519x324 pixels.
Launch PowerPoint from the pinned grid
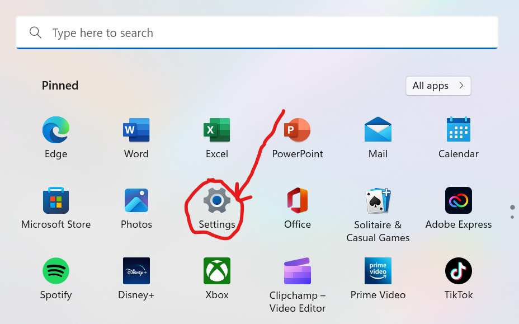[297, 130]
